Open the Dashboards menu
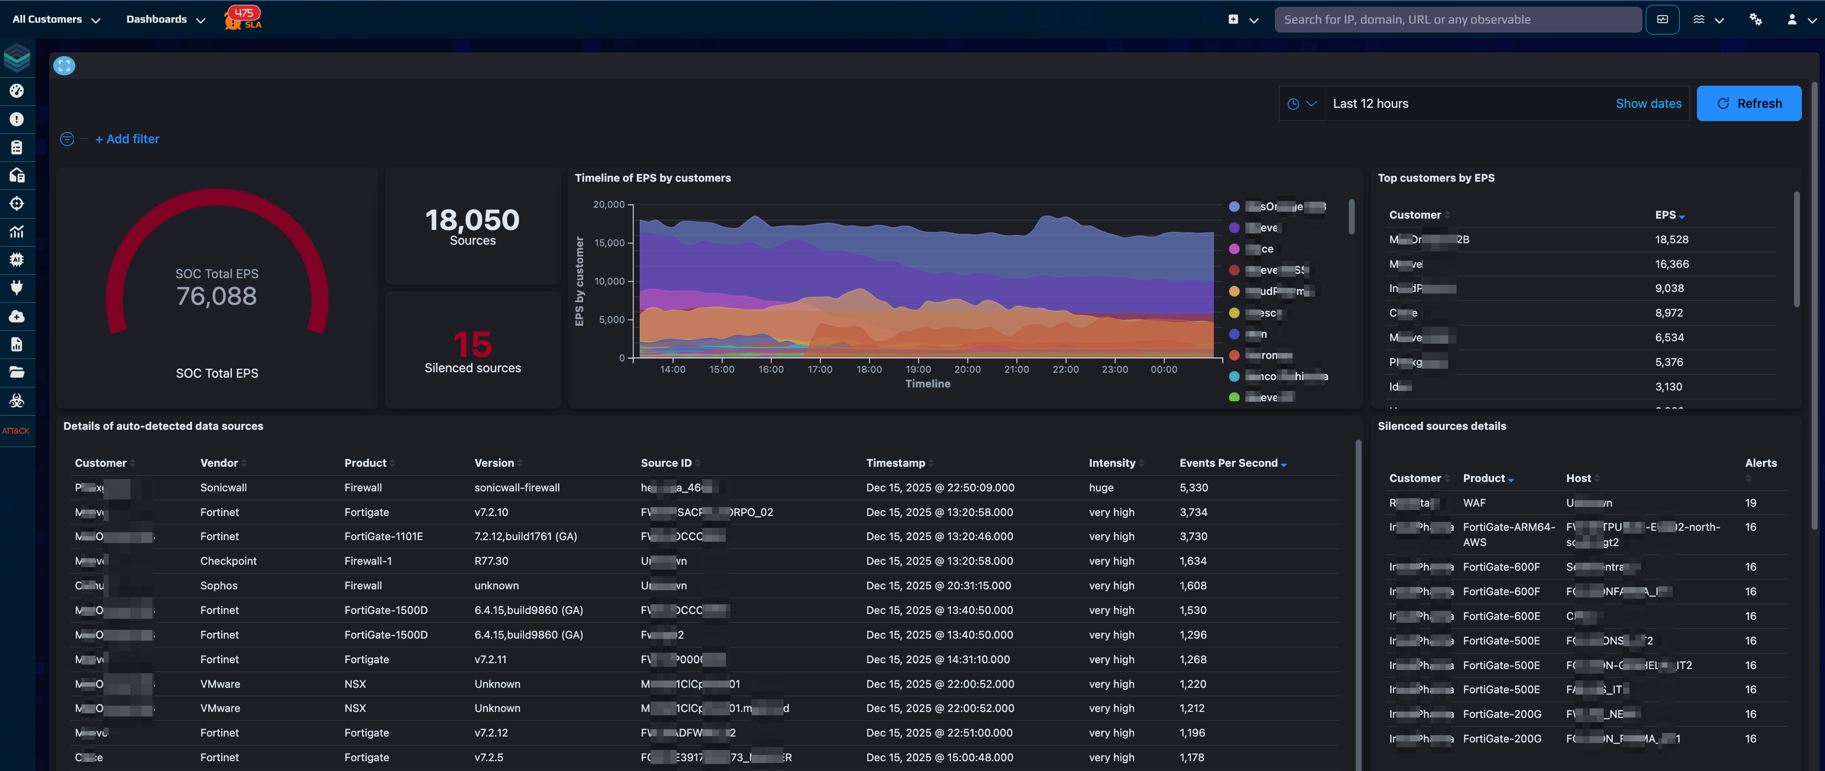1825x771 pixels. point(165,20)
